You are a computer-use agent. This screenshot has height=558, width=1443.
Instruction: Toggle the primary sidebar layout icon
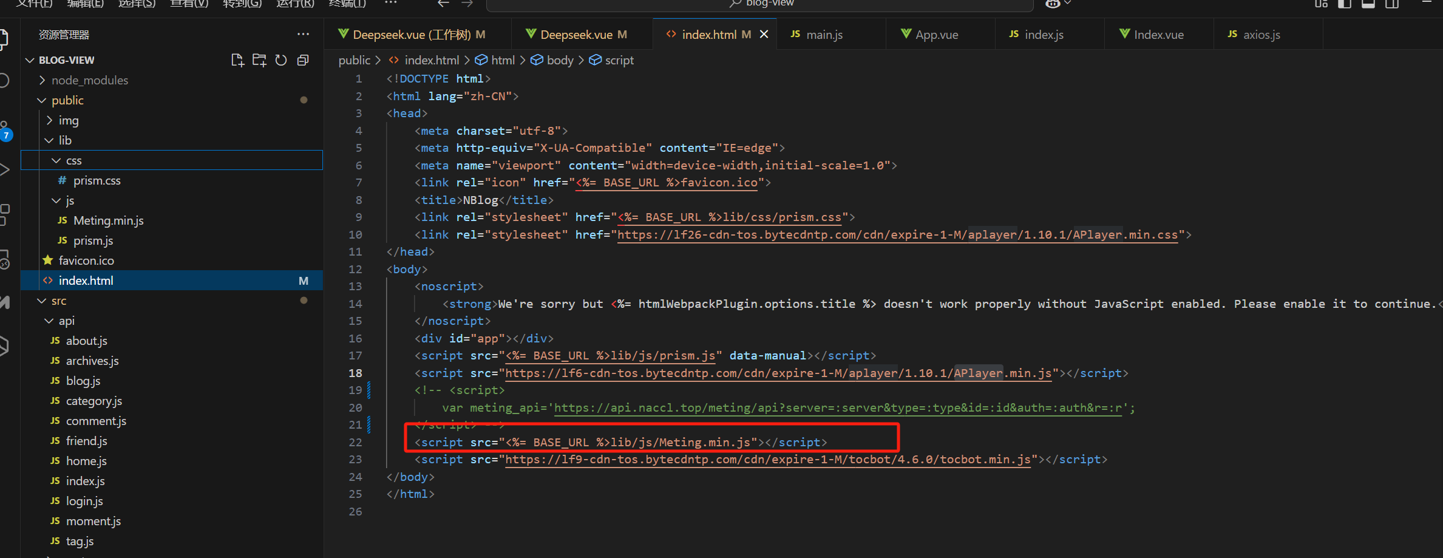(1345, 4)
